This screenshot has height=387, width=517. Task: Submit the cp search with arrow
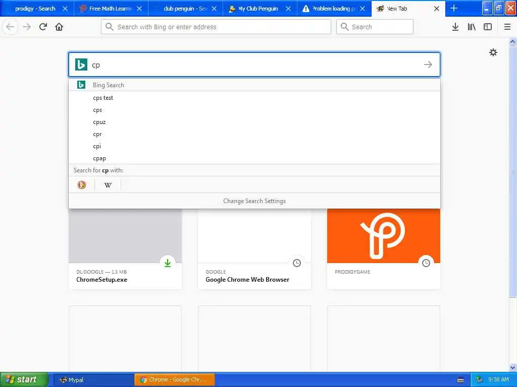click(428, 64)
